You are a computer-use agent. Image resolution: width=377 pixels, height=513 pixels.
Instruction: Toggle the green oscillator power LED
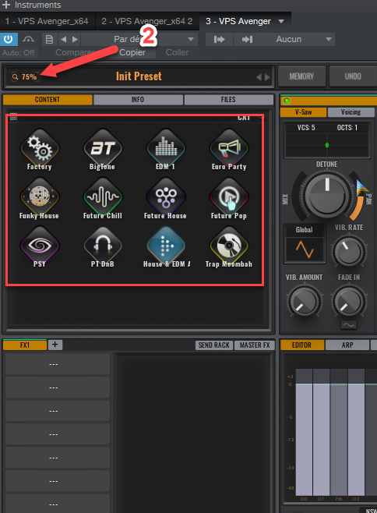click(x=287, y=101)
